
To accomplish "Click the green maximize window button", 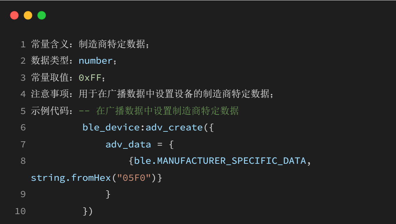I will click(x=42, y=15).
